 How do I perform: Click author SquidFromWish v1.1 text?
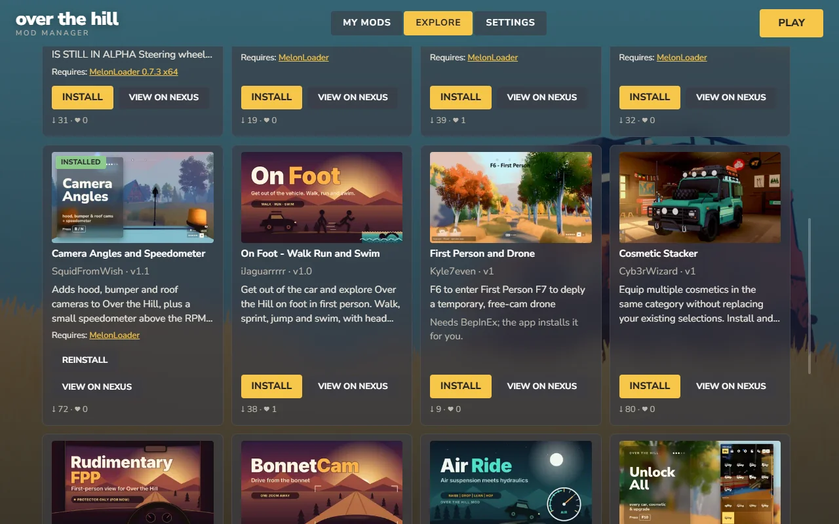coord(101,271)
